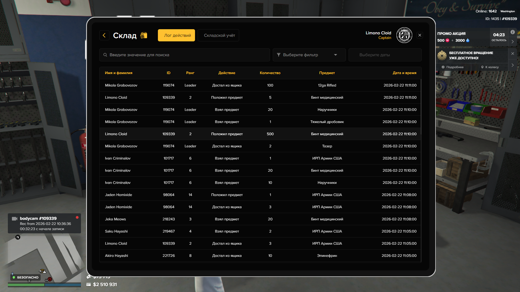Click the Подробнее link
The image size is (520, 292).
coord(453,67)
